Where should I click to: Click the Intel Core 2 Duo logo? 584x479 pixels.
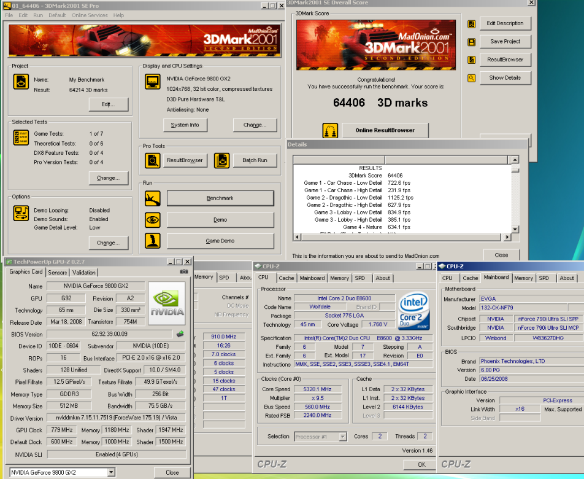tap(414, 311)
